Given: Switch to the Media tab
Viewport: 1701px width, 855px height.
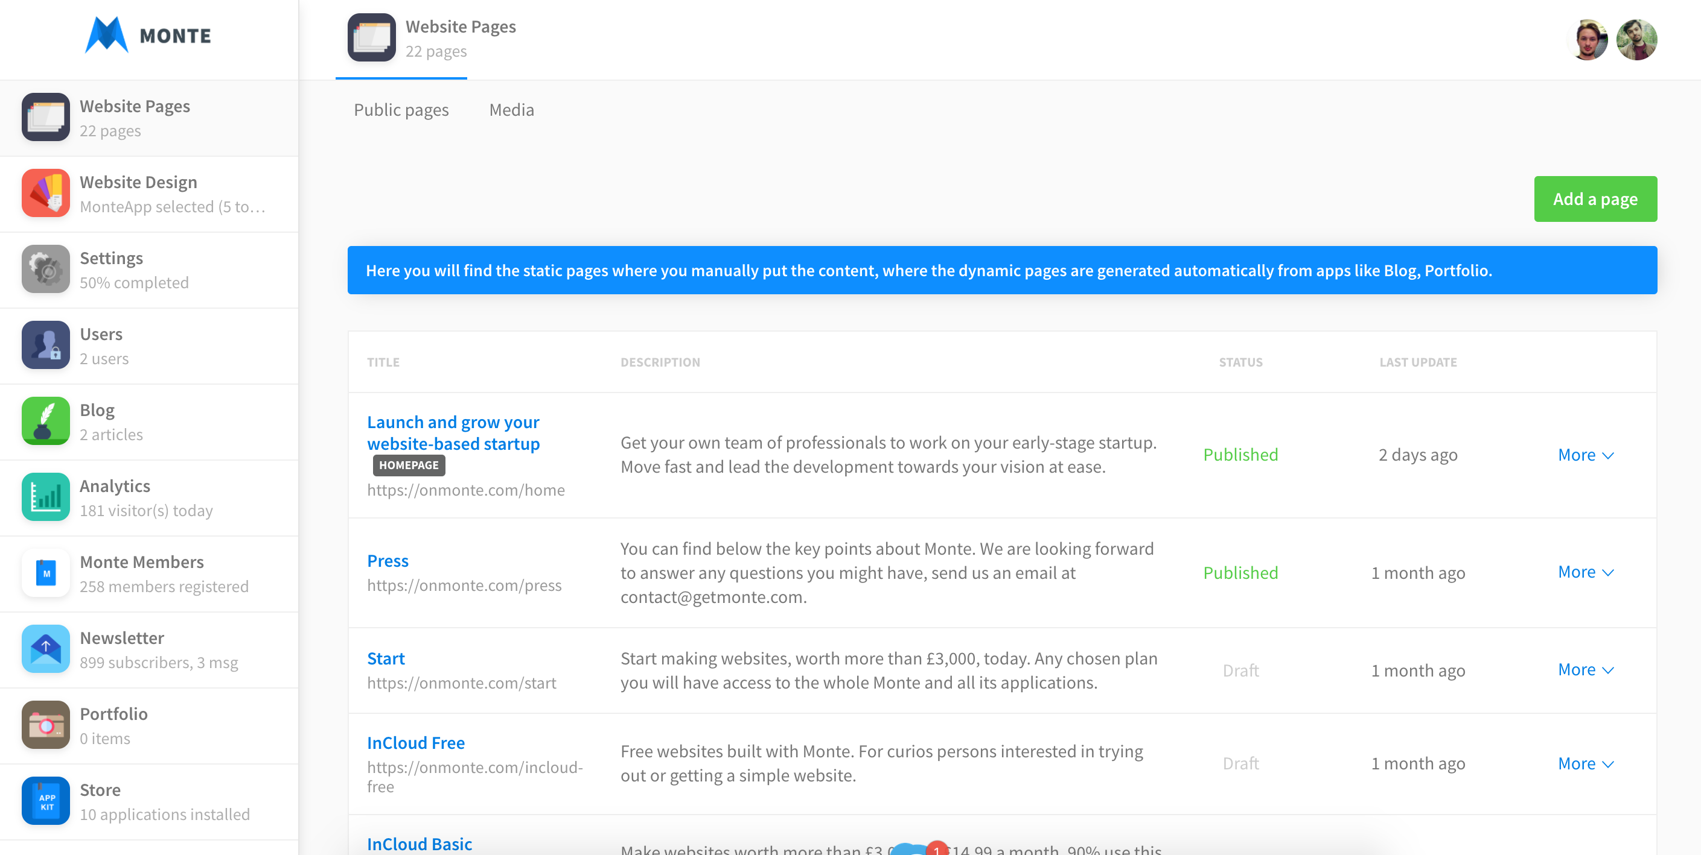Looking at the screenshot, I should click(512, 110).
